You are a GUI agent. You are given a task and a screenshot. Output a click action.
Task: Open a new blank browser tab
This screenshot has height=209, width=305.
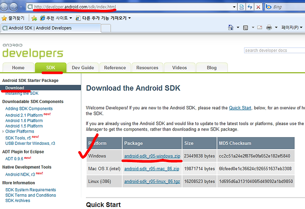pos(106,28)
